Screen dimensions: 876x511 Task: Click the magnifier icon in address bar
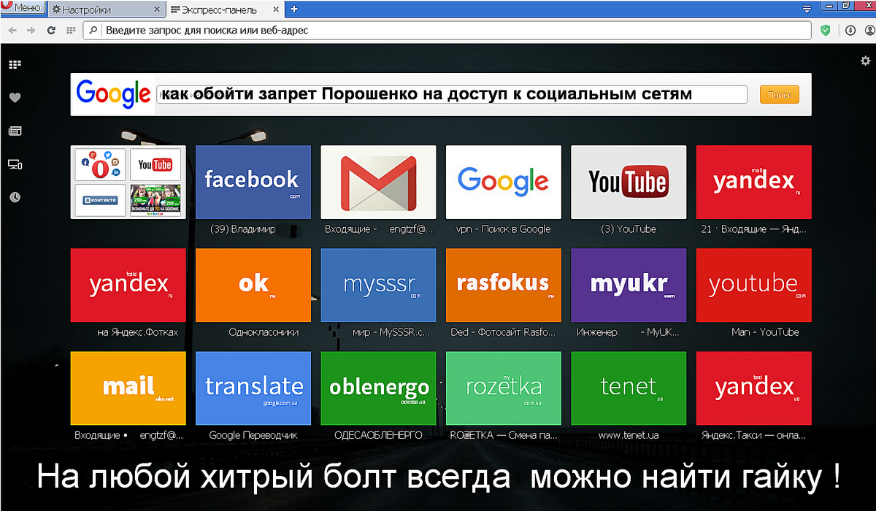[94, 31]
